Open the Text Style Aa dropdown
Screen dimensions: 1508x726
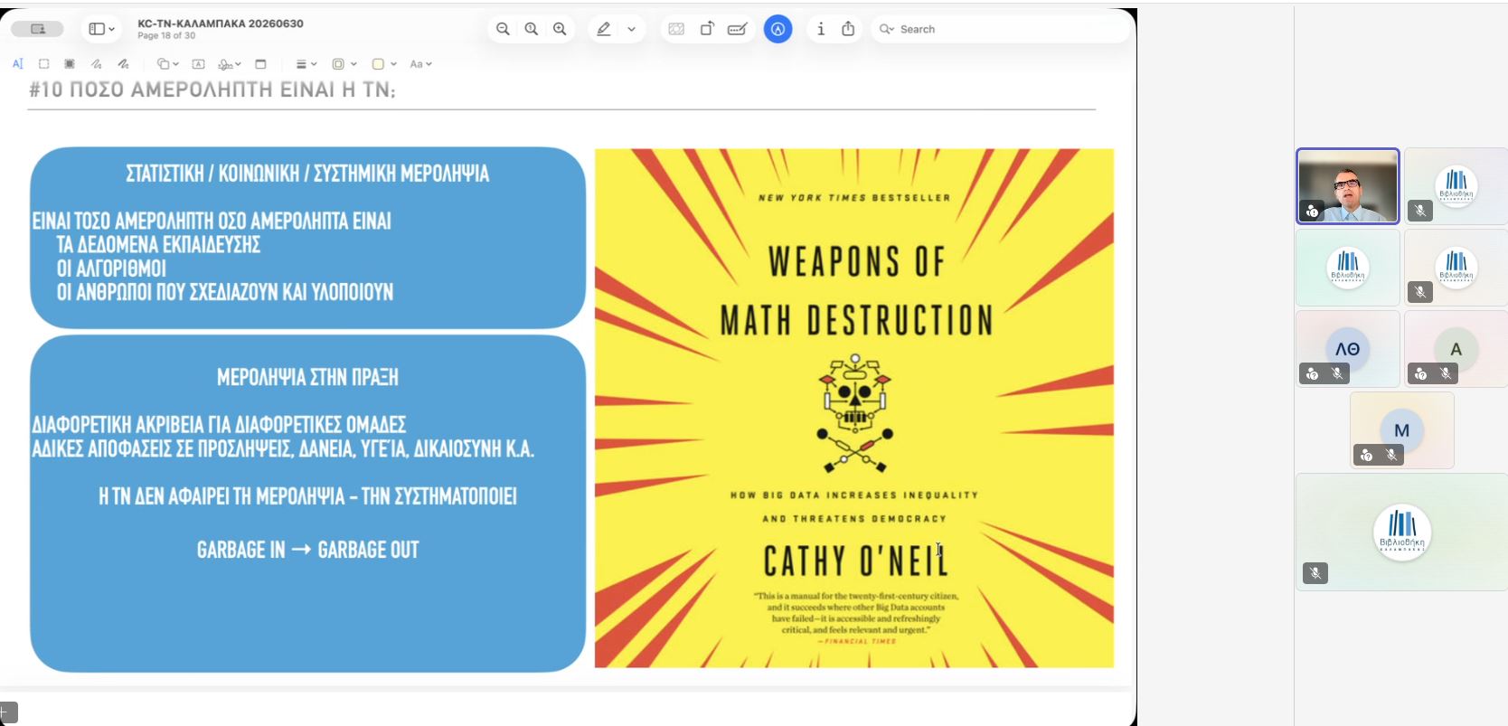click(x=420, y=64)
